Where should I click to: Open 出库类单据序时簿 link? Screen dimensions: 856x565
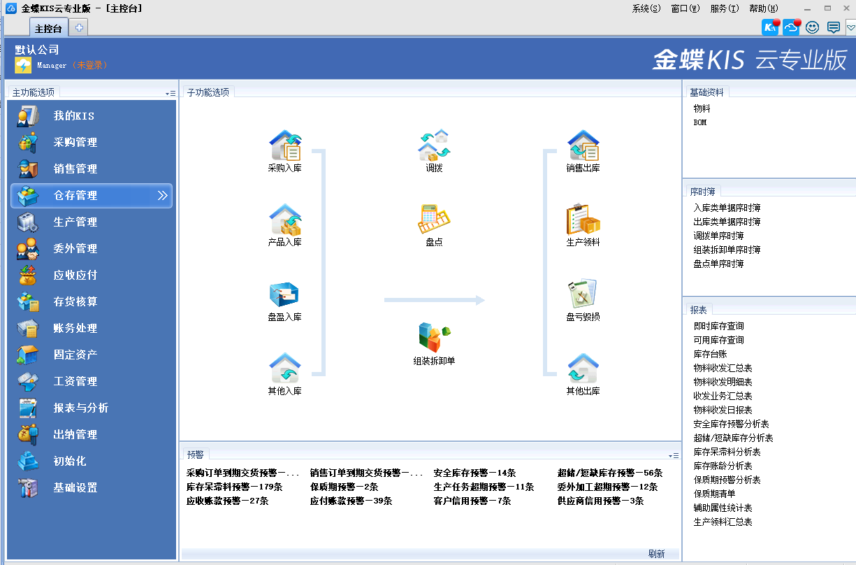coord(727,222)
